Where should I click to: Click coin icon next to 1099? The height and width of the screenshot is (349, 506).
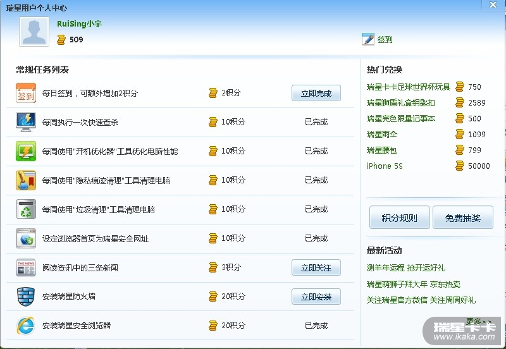click(460, 134)
